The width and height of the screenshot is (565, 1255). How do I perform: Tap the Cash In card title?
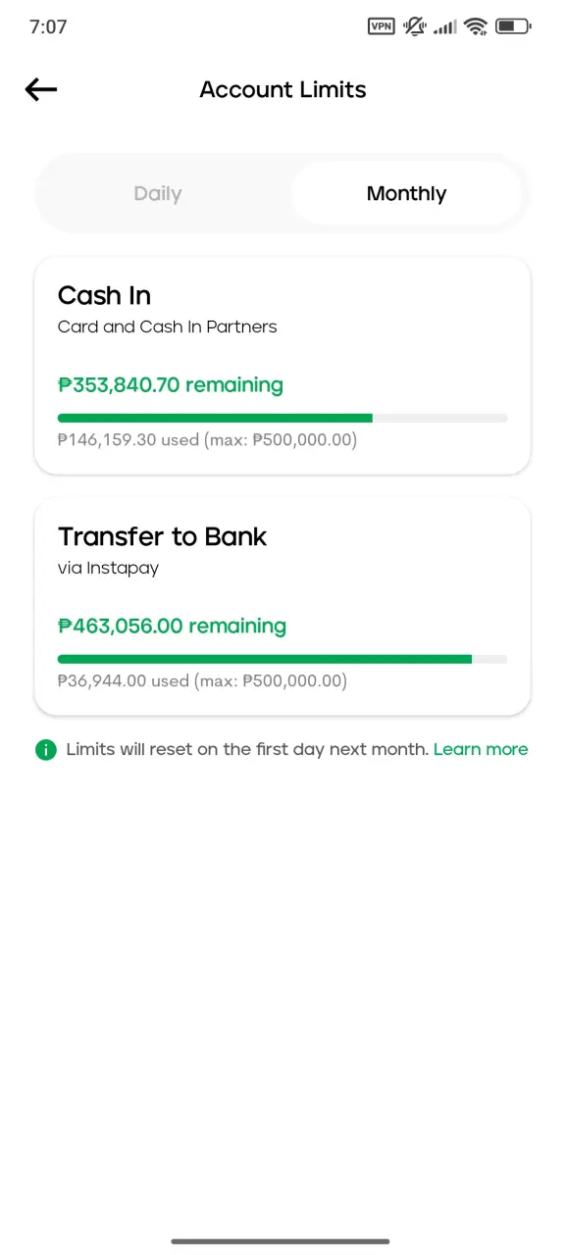pyautogui.click(x=104, y=295)
